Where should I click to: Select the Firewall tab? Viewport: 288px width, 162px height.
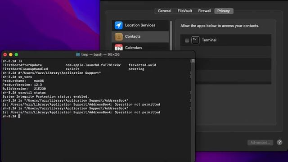pos(204,11)
